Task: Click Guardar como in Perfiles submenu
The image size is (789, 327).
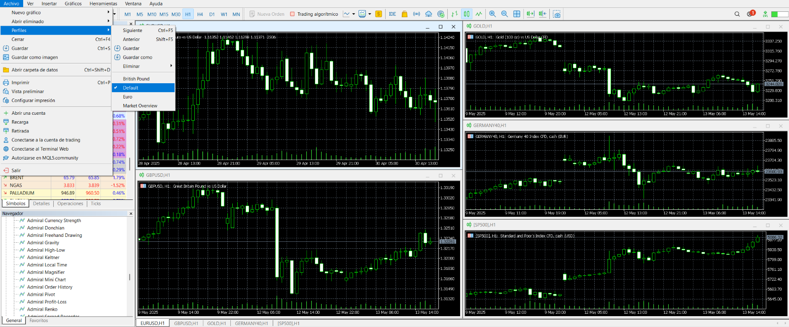Action: [143, 57]
